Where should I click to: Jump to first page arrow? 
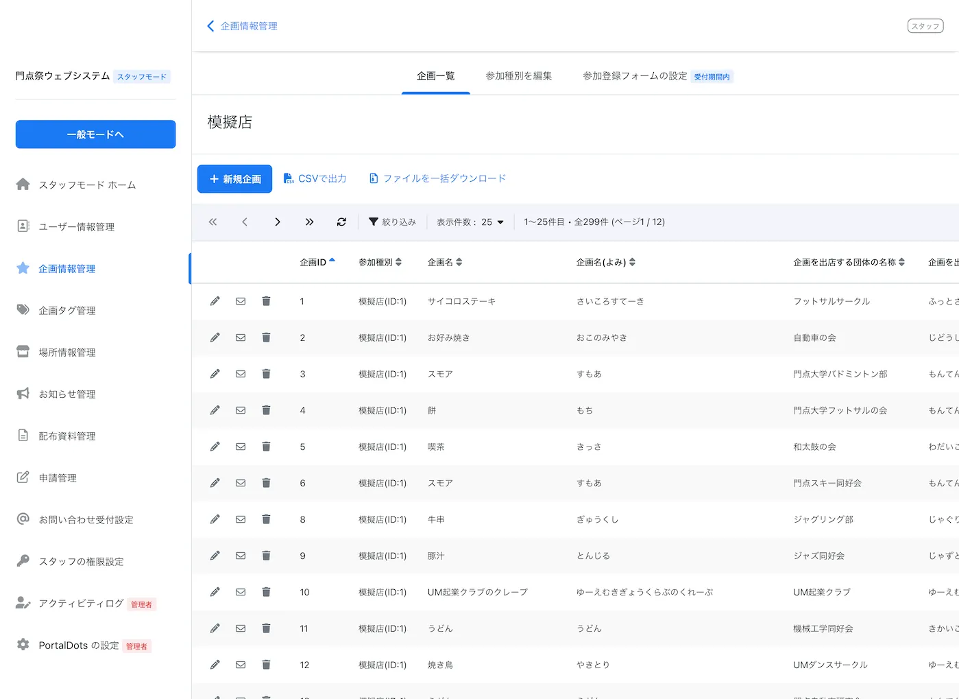[x=213, y=222]
